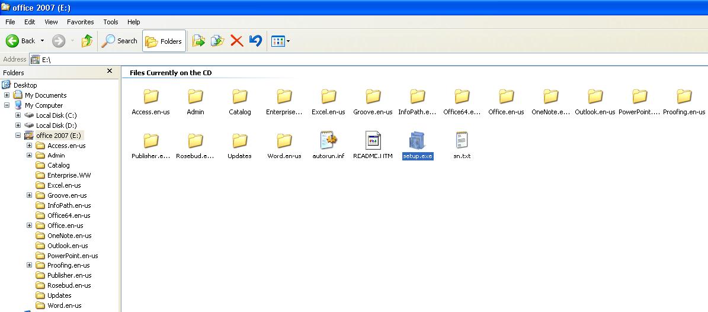Select the Outlook.en-us folder icon

595,96
